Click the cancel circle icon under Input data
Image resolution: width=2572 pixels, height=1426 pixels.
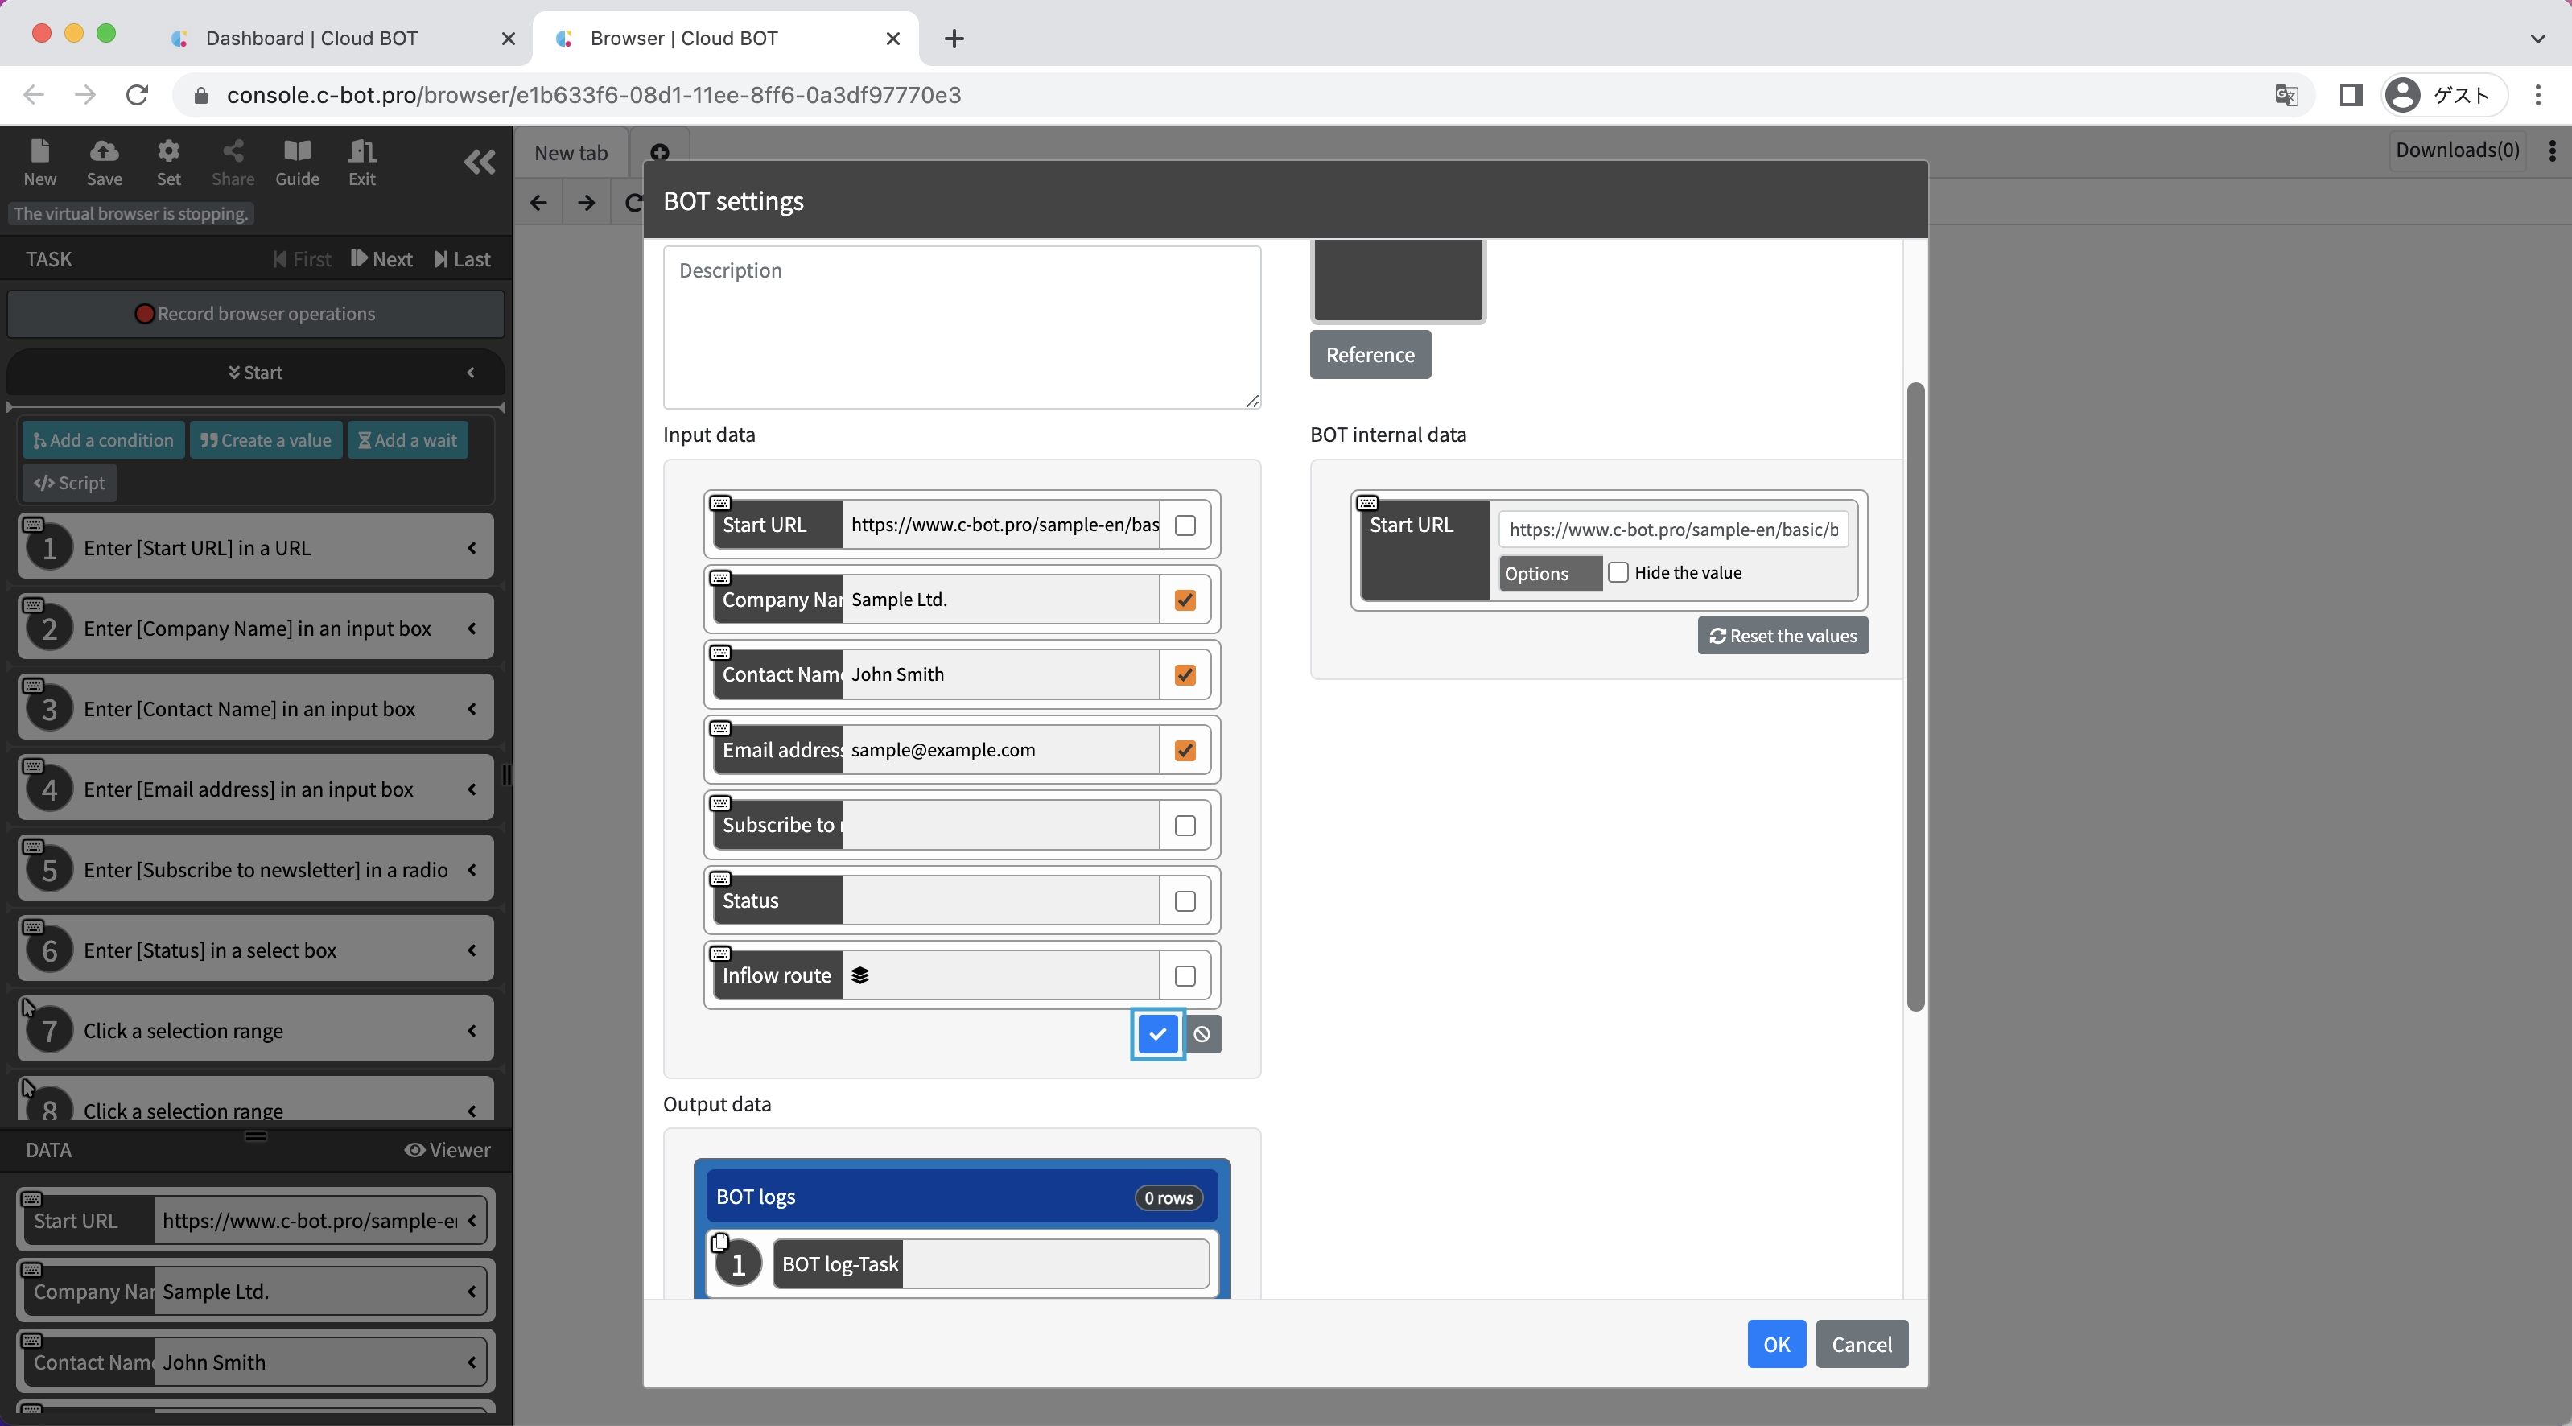pos(1202,1033)
